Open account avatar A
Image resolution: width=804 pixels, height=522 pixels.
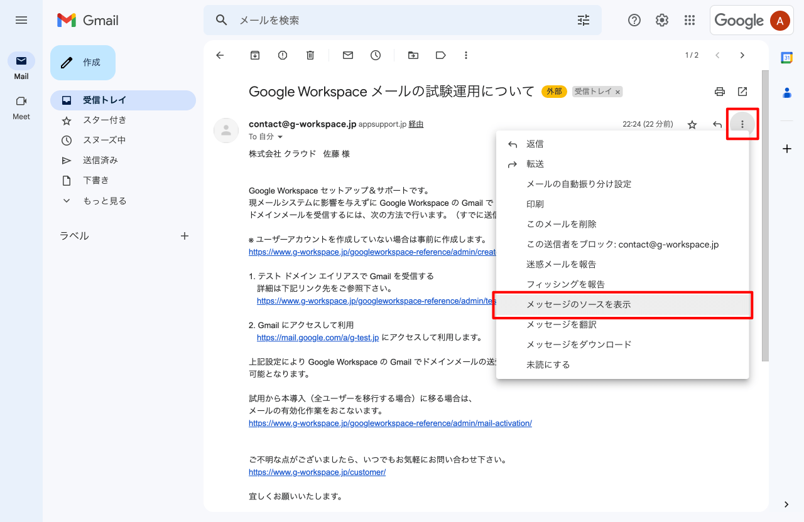click(x=780, y=20)
